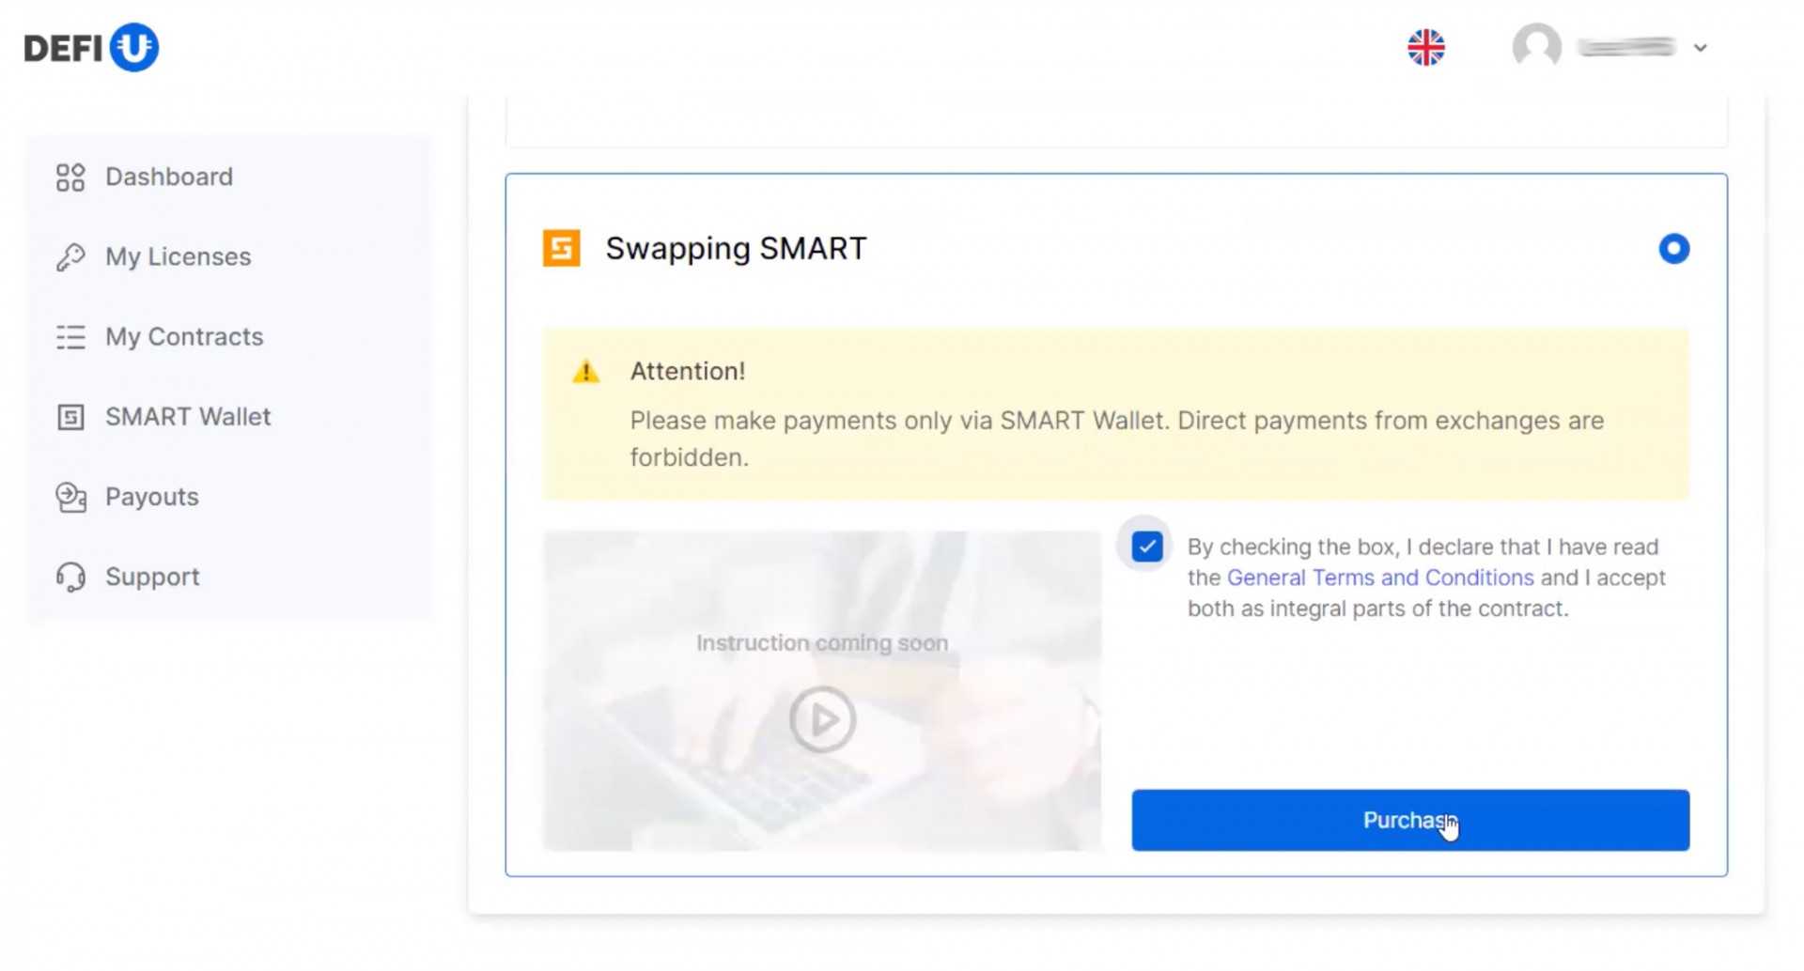Click the yellow Attention warning triangle
Screen dimensions: 1804x971
(x=585, y=372)
